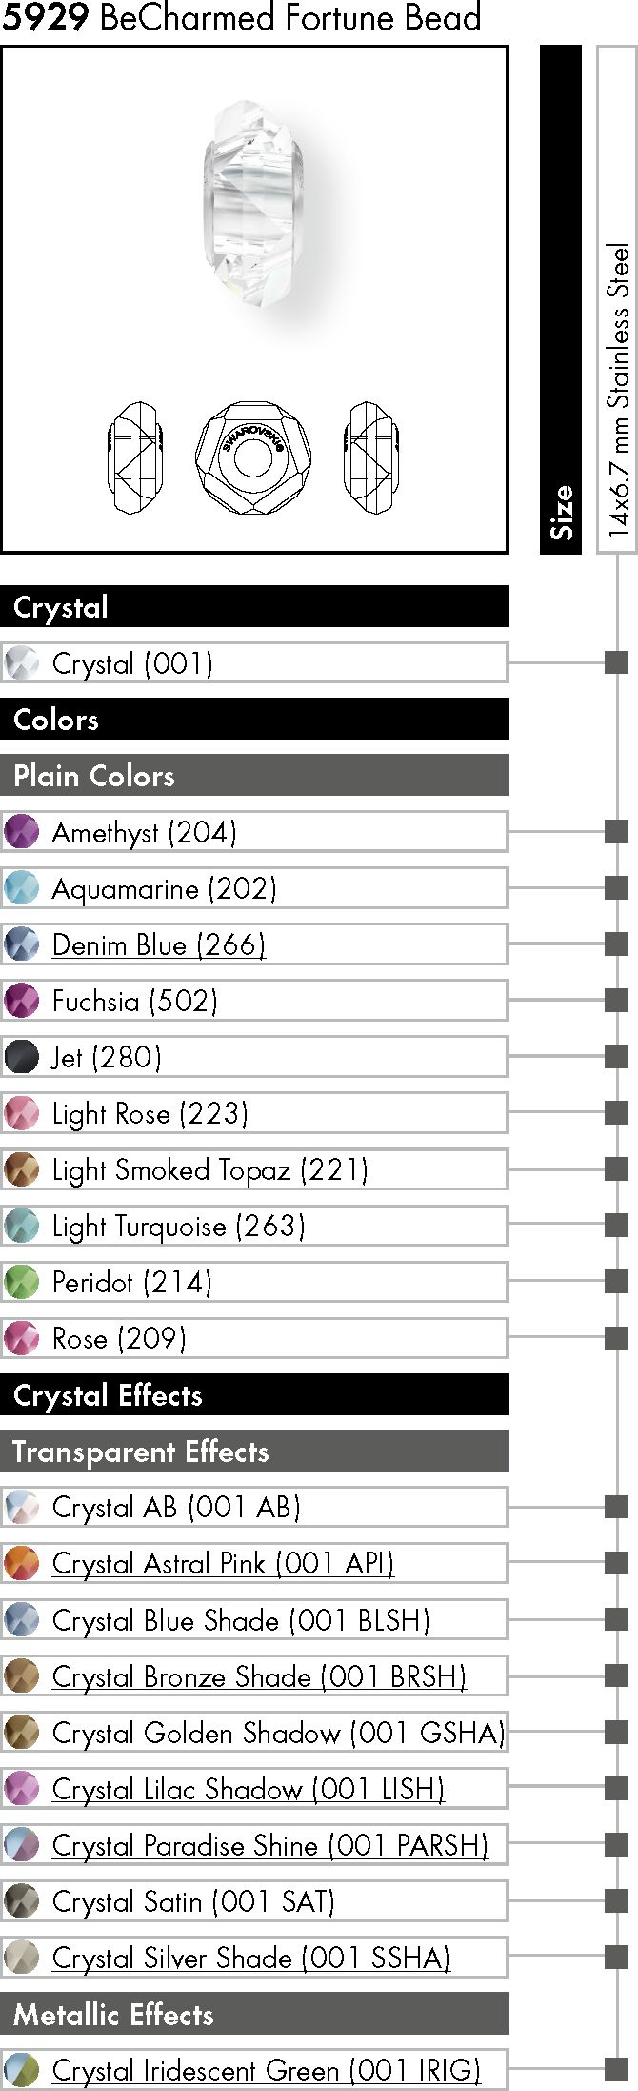Select the Fuchsia (502) crystal icon
The width and height of the screenshot is (638, 2091).
[21, 1001]
